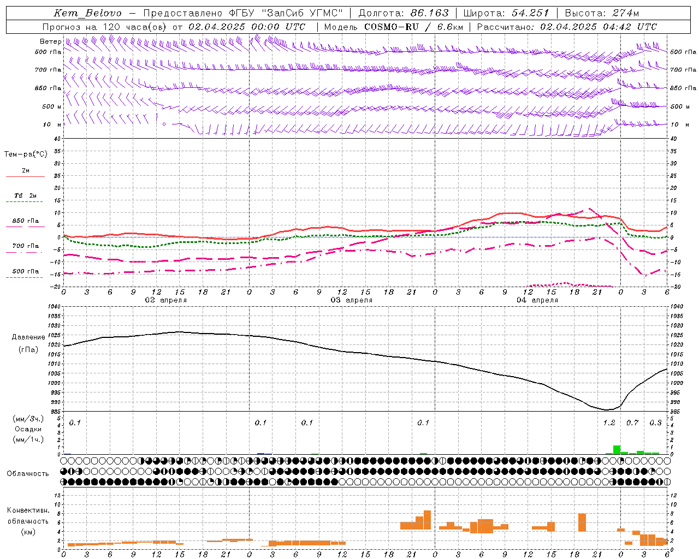Click the solid red 2м legend line
699x559 pixels.
pos(25,177)
